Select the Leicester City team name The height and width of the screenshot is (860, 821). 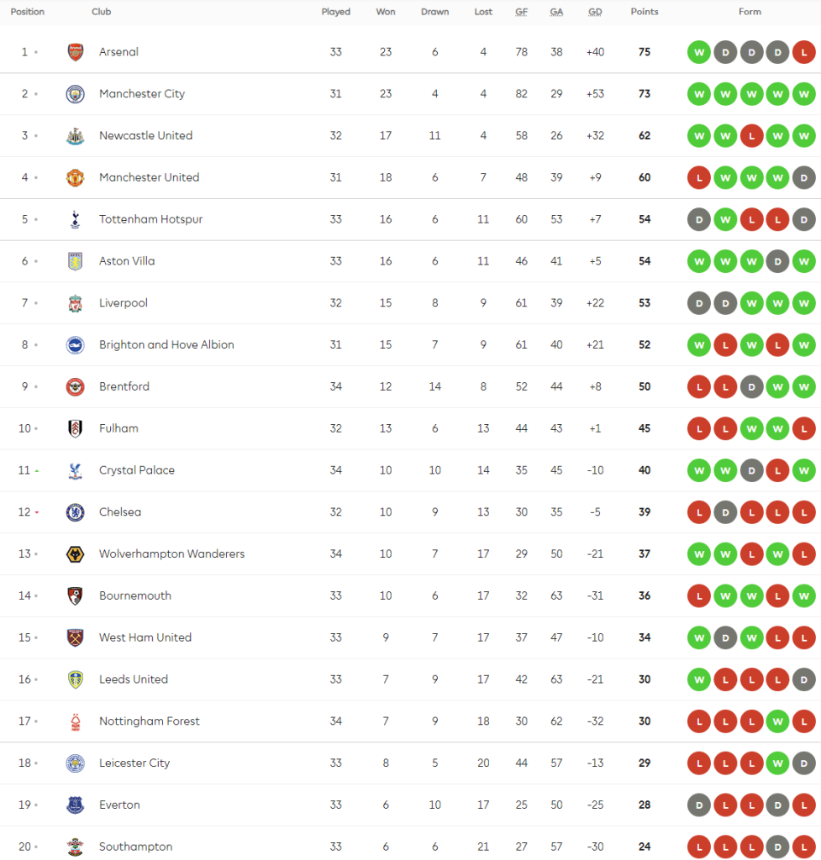134,763
